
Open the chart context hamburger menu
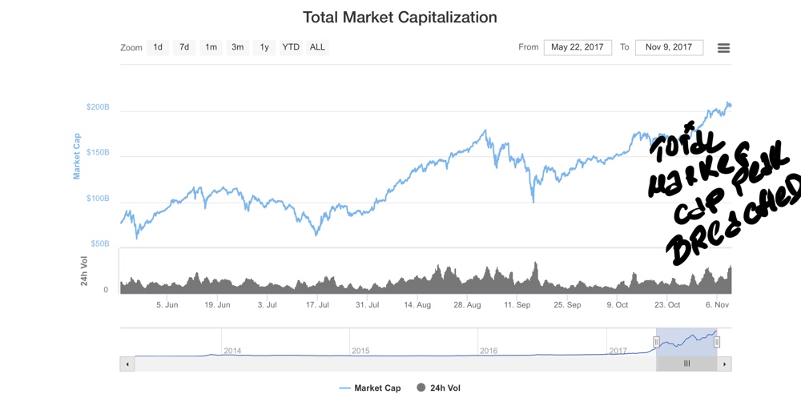(723, 48)
